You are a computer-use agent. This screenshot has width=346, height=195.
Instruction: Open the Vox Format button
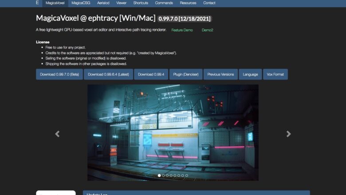(275, 74)
